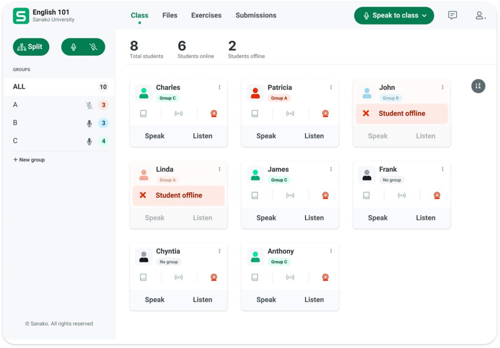This screenshot has width=500, height=348.
Task: Open the options menu on Chyntia's card
Action: coord(220,251)
